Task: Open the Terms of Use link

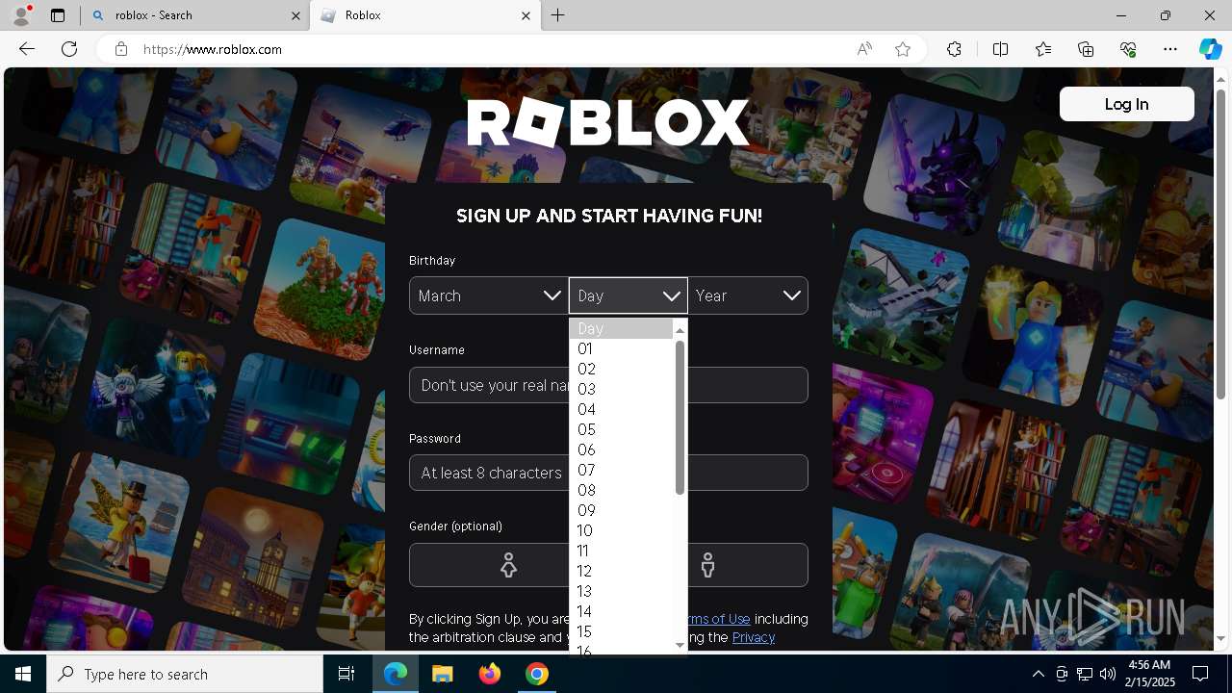Action: [x=718, y=619]
